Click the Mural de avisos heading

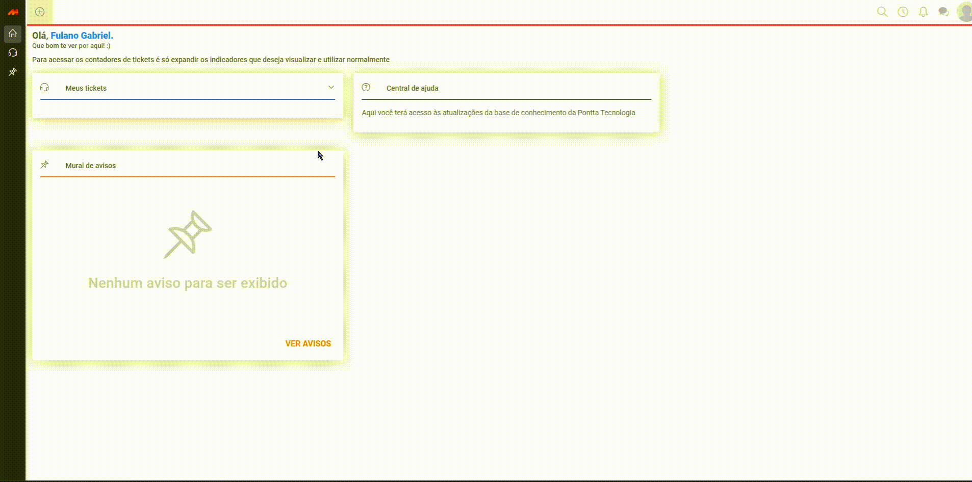pyautogui.click(x=90, y=166)
